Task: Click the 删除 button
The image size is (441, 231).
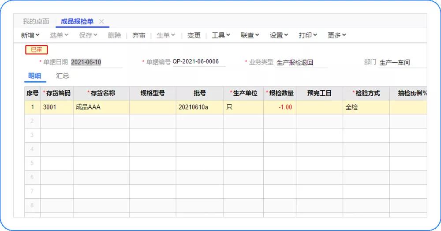Action: (115, 35)
